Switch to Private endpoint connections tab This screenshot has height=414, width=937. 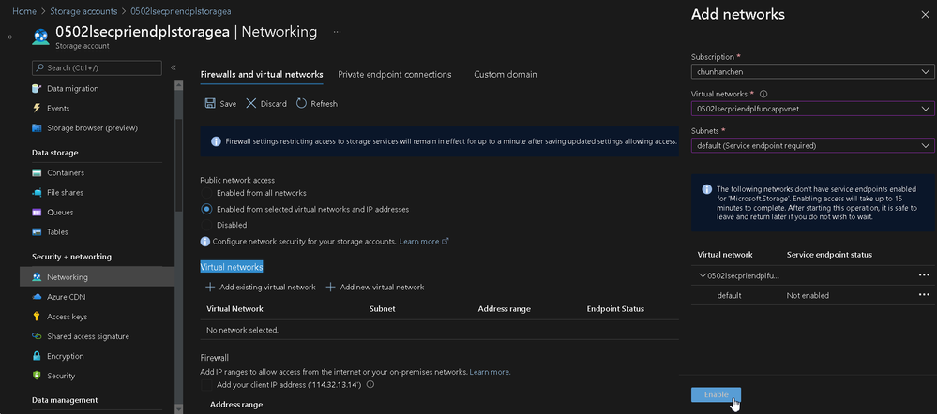coord(394,75)
